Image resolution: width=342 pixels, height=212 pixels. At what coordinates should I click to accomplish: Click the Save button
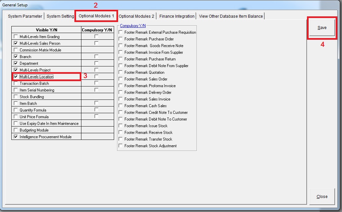coord(322,28)
